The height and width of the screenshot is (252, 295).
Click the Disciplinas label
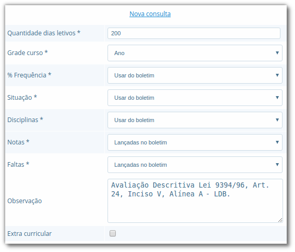(x=25, y=120)
